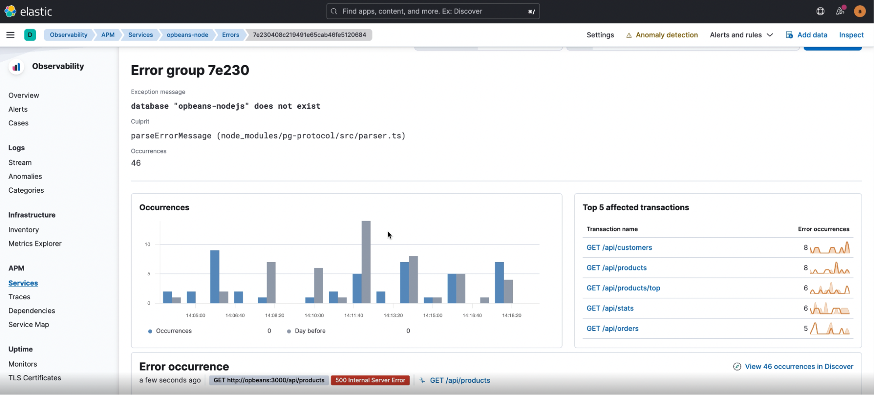Open Uptime Monitors page
The width and height of the screenshot is (874, 395).
click(x=23, y=364)
